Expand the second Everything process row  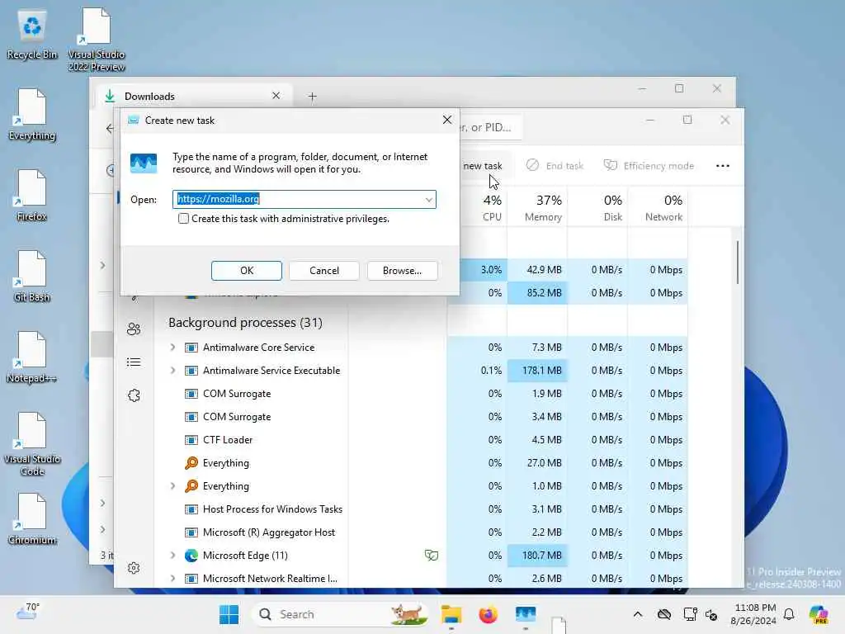(172, 485)
